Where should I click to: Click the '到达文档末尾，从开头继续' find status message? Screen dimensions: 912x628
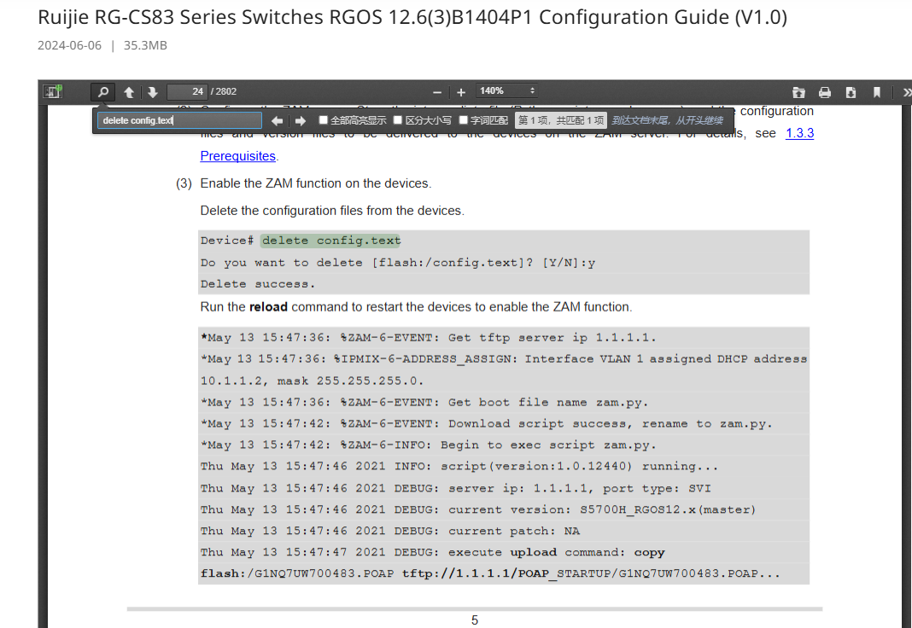(x=667, y=120)
